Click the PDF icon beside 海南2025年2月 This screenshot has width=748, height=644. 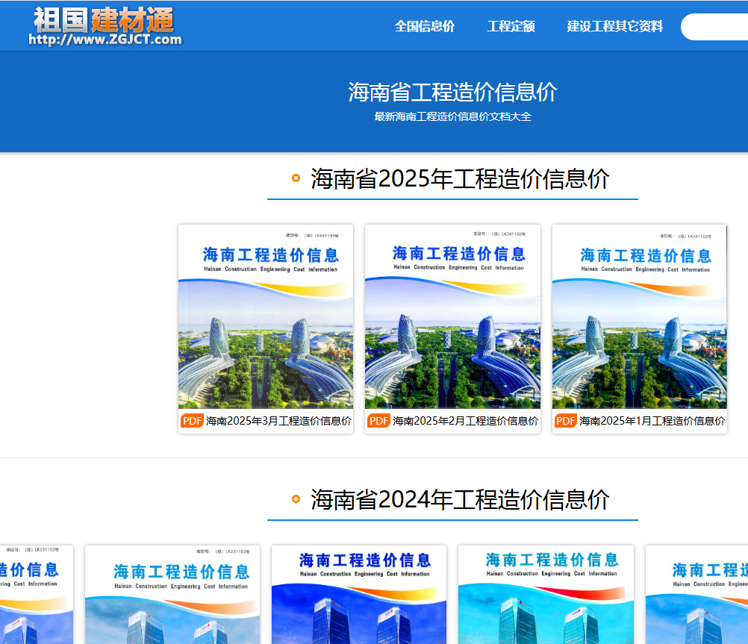[x=378, y=421]
